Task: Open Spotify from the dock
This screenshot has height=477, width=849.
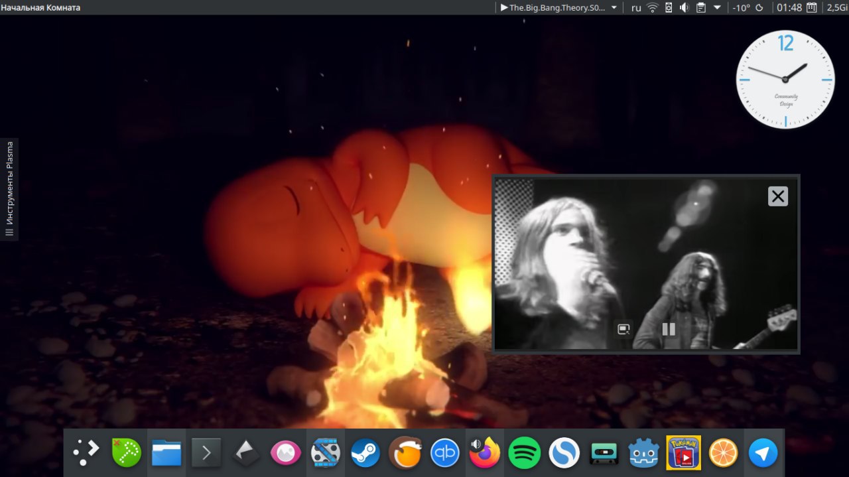Action: coord(525,453)
